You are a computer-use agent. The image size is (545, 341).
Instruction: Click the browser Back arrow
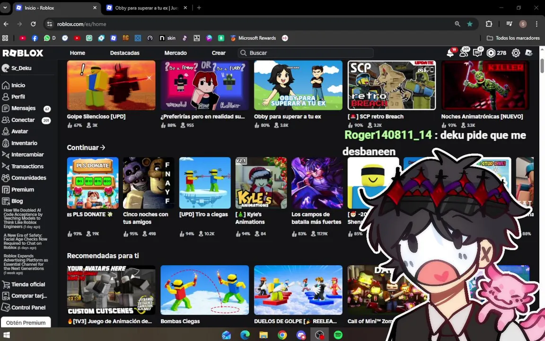(x=6, y=24)
